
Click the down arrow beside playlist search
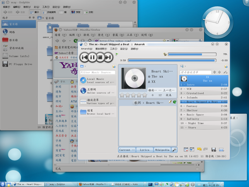pos(215,72)
